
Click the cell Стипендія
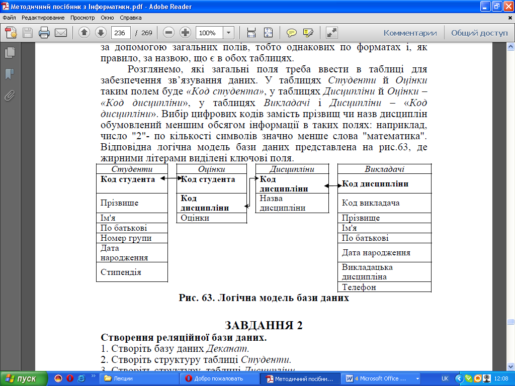click(x=132, y=272)
